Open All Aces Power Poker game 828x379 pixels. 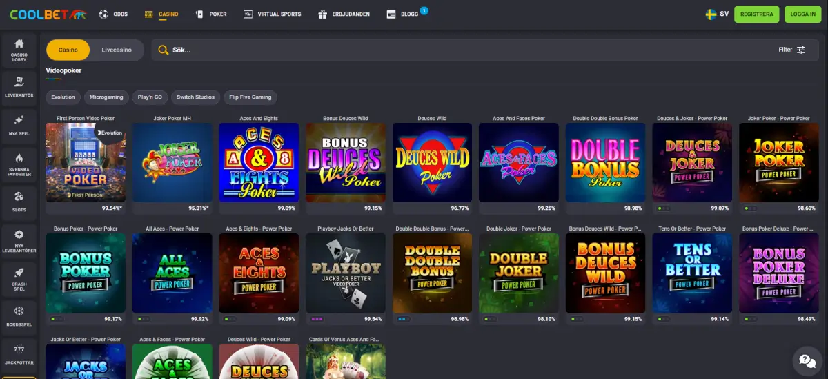click(172, 273)
